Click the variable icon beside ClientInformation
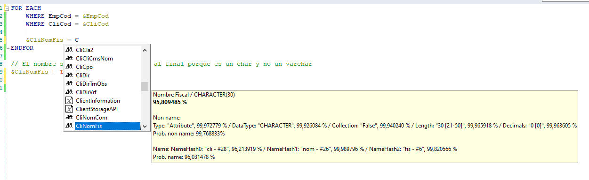This screenshot has height=180, width=589. click(69, 101)
